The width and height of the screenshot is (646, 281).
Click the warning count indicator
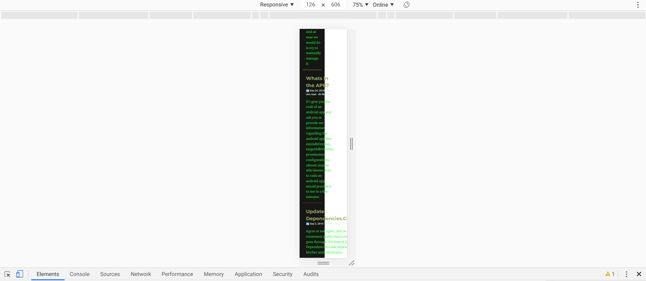(610, 274)
